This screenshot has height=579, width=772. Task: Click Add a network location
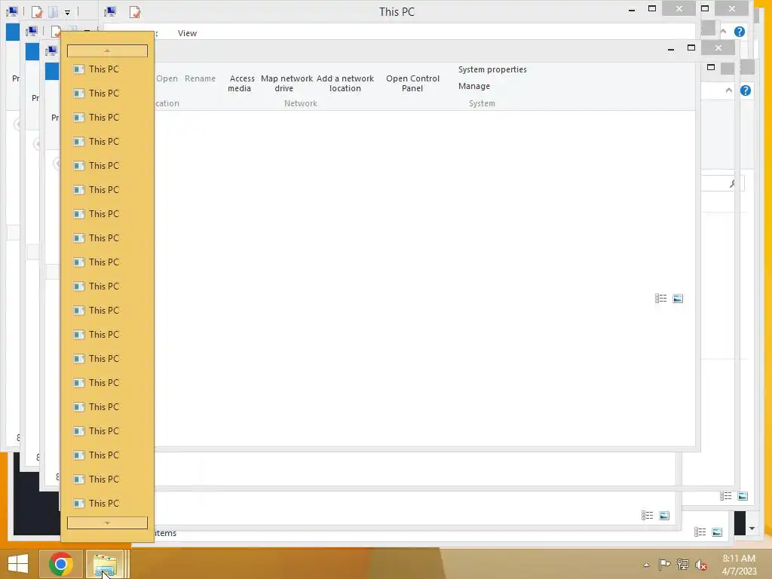coord(345,83)
